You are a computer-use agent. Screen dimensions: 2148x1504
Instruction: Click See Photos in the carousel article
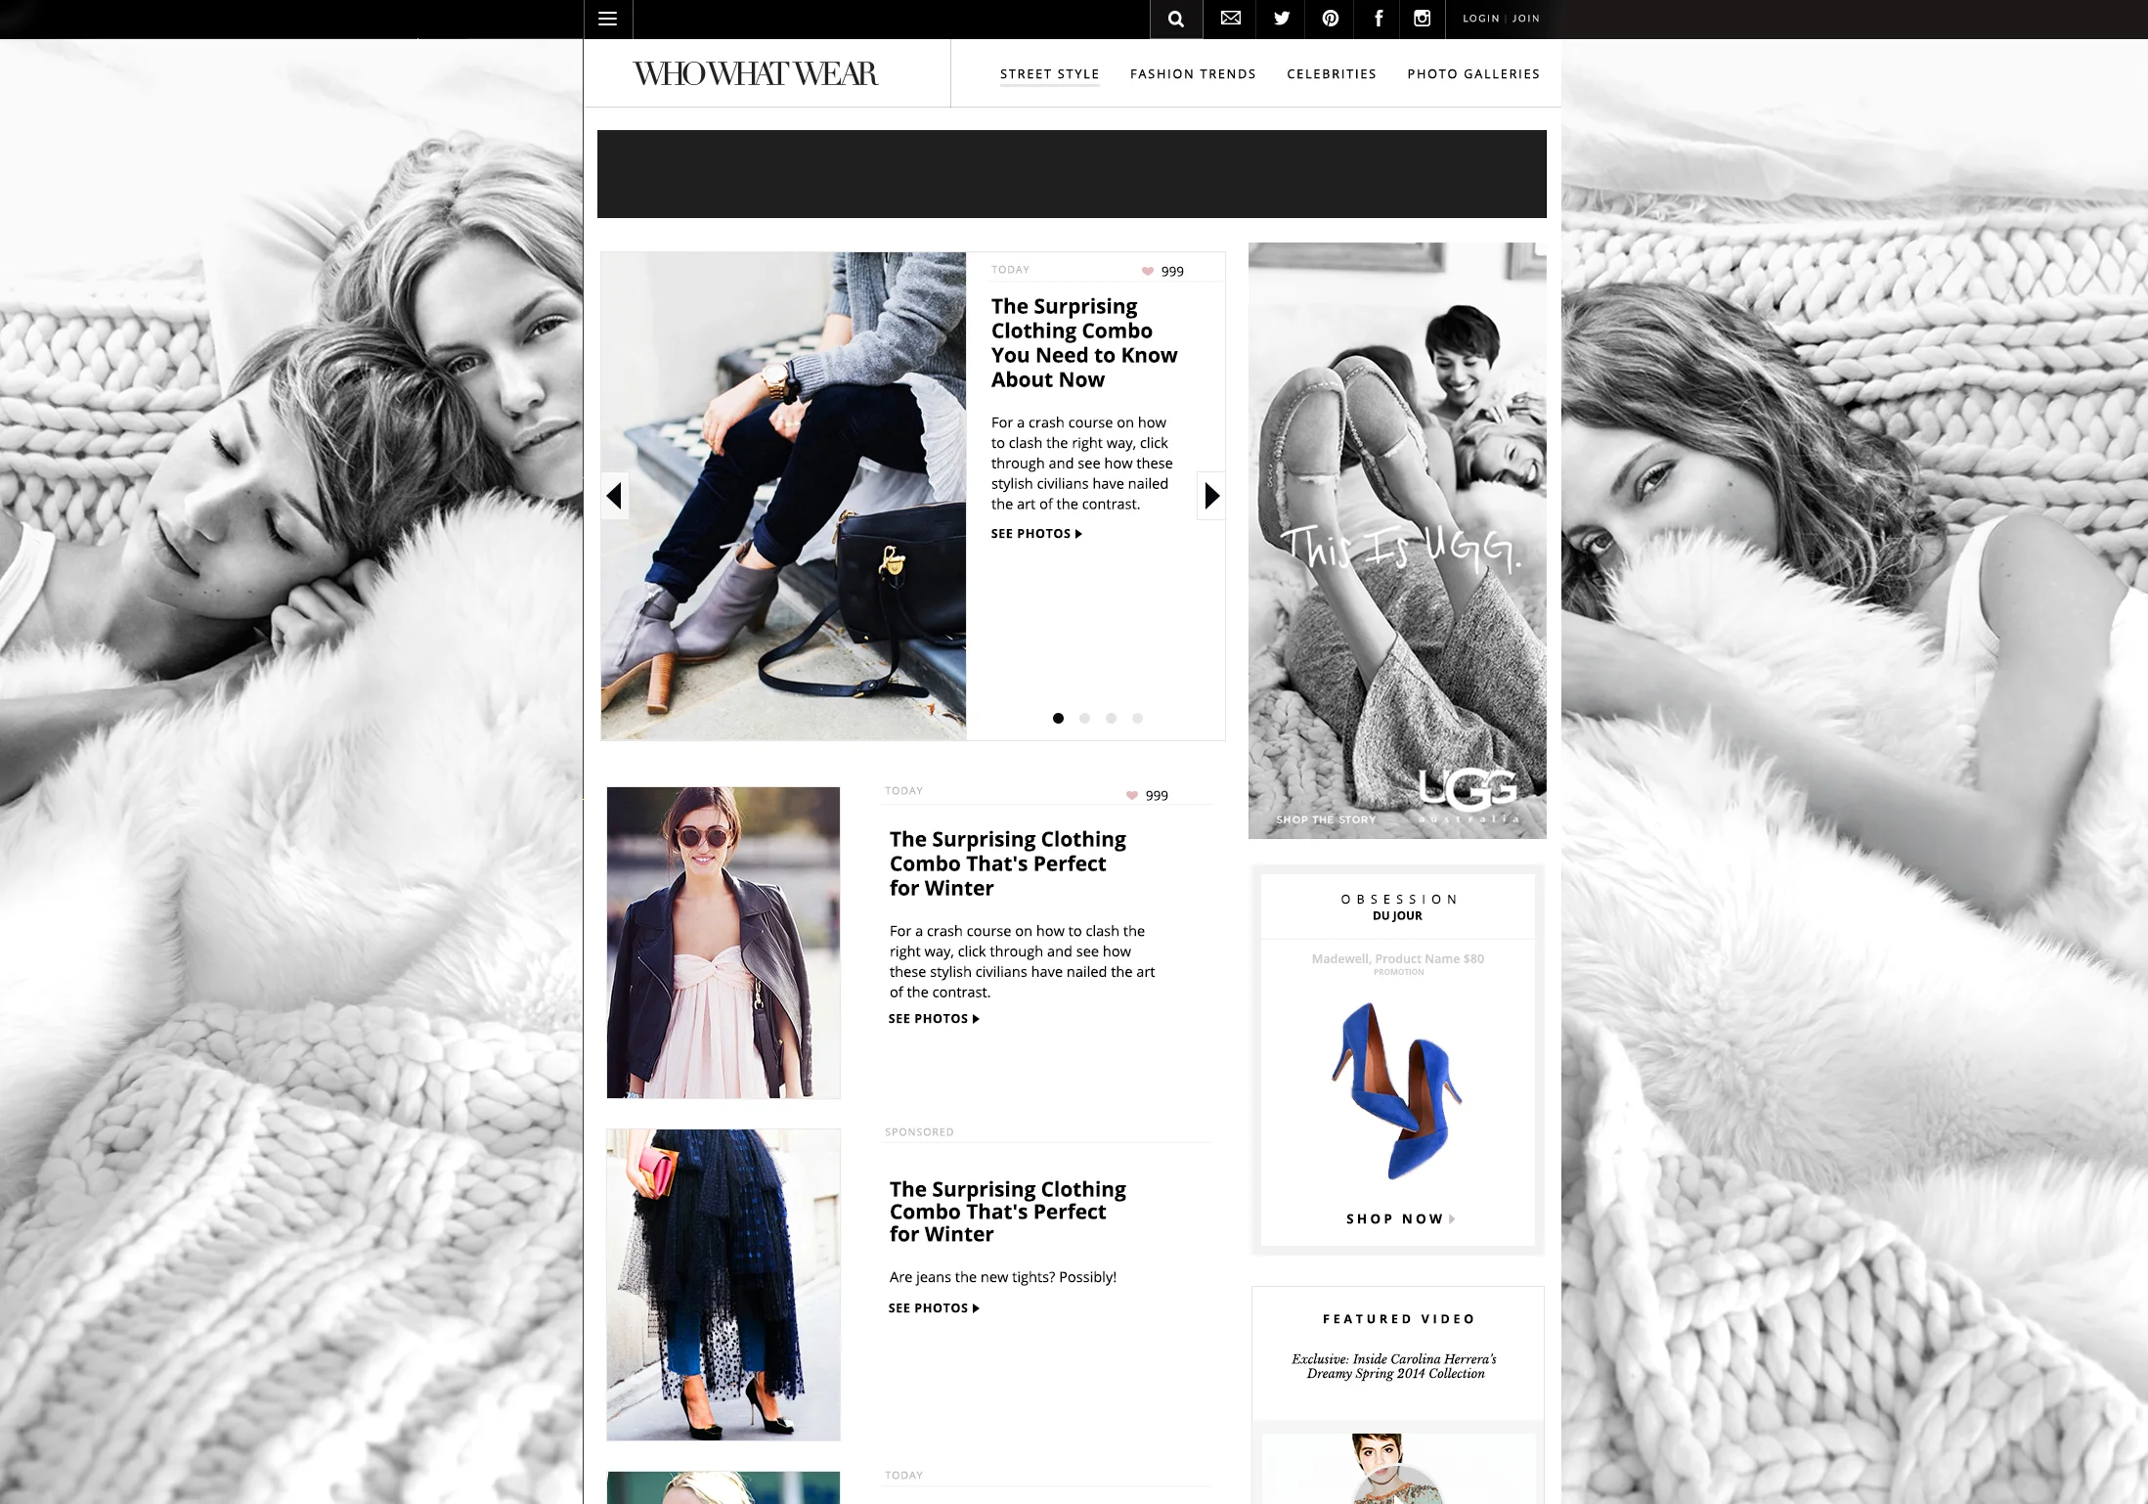point(1036,534)
